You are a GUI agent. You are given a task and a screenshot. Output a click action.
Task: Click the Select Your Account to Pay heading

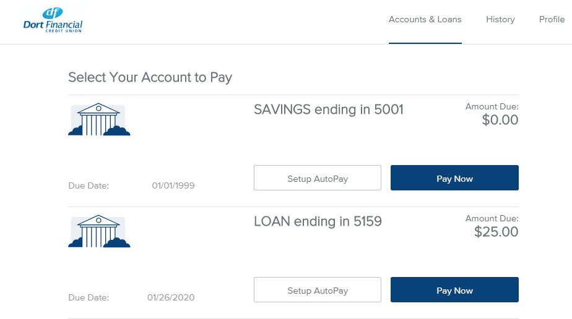[x=150, y=77]
